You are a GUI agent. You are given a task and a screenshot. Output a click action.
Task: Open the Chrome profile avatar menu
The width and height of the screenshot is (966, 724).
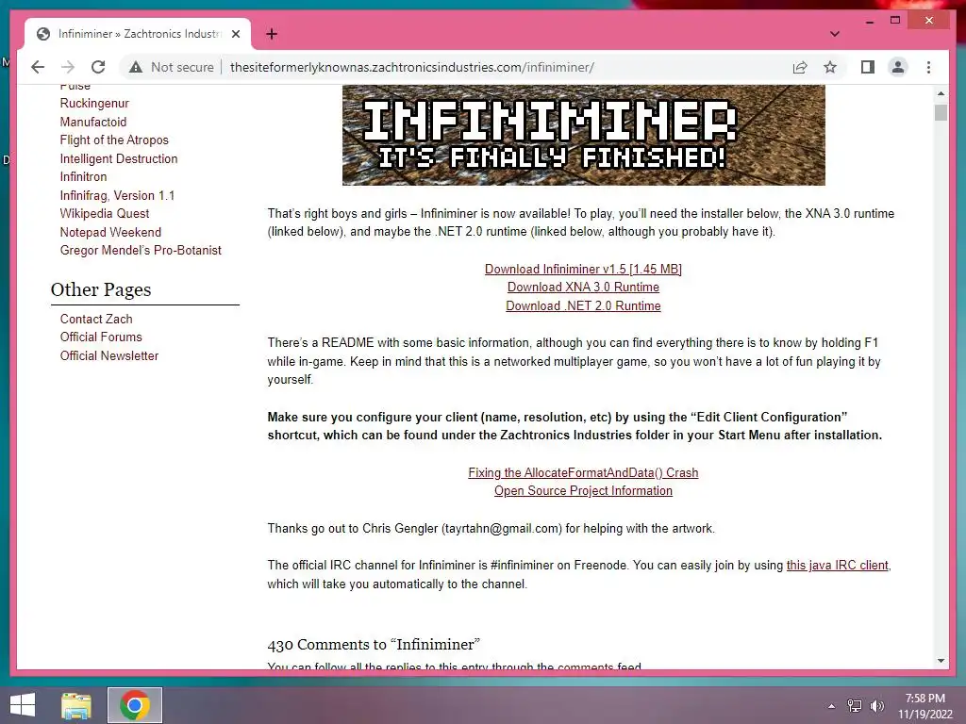[898, 67]
